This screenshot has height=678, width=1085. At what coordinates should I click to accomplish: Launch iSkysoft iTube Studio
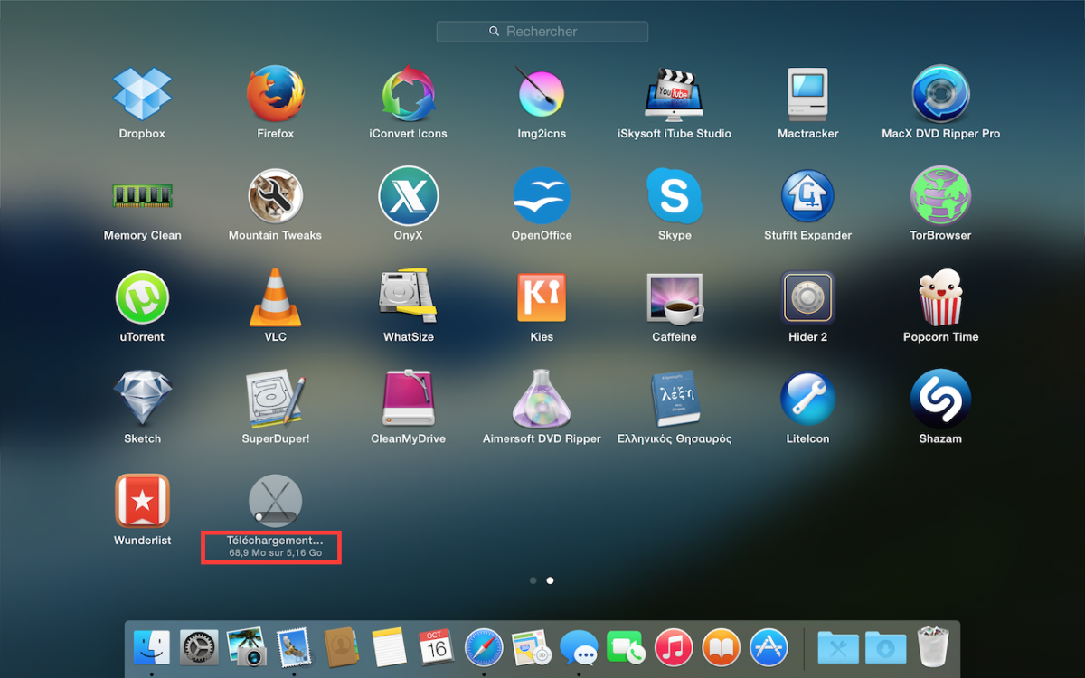click(x=675, y=94)
